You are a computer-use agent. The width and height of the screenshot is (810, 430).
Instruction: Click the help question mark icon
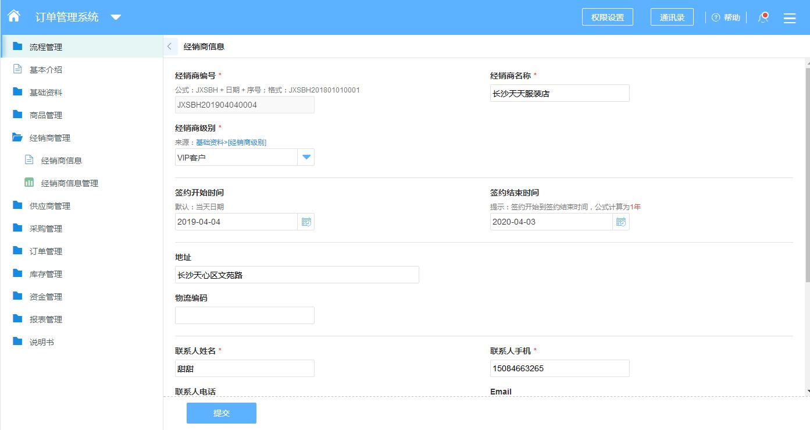(716, 17)
